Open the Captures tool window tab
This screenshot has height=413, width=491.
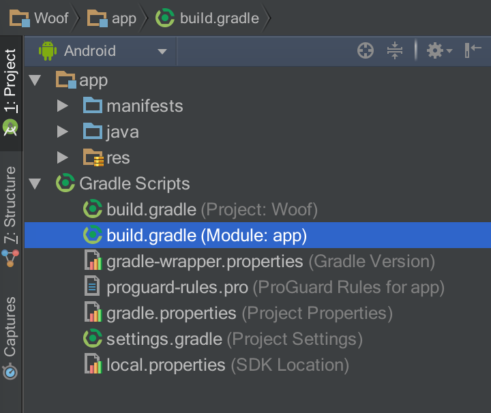11,337
